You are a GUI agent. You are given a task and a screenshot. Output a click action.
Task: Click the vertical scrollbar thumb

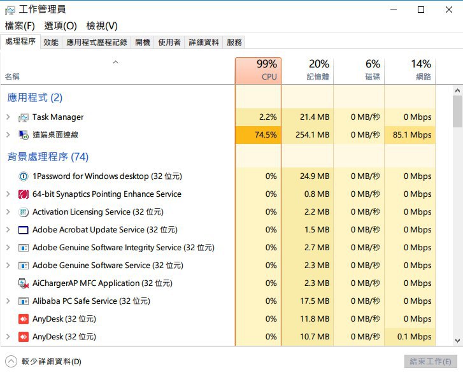(x=457, y=111)
